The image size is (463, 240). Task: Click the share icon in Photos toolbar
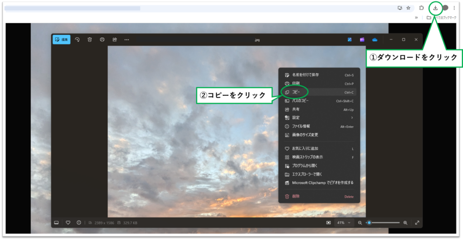(114, 40)
